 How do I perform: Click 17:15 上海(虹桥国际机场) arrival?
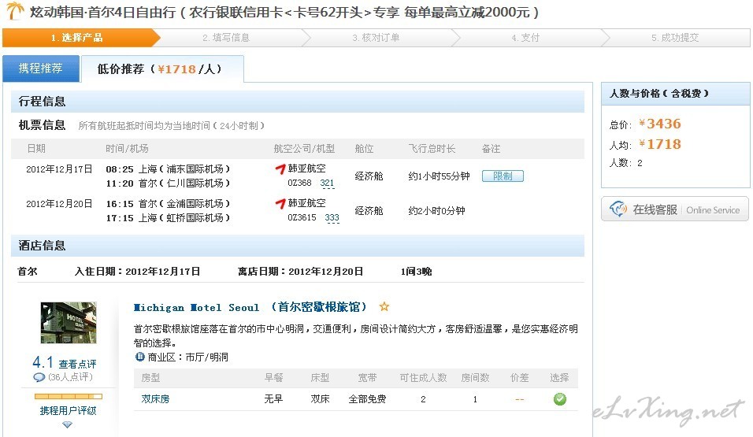point(168,217)
